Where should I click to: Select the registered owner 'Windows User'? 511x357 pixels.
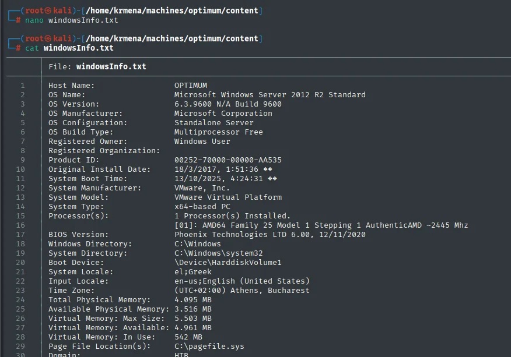(202, 142)
